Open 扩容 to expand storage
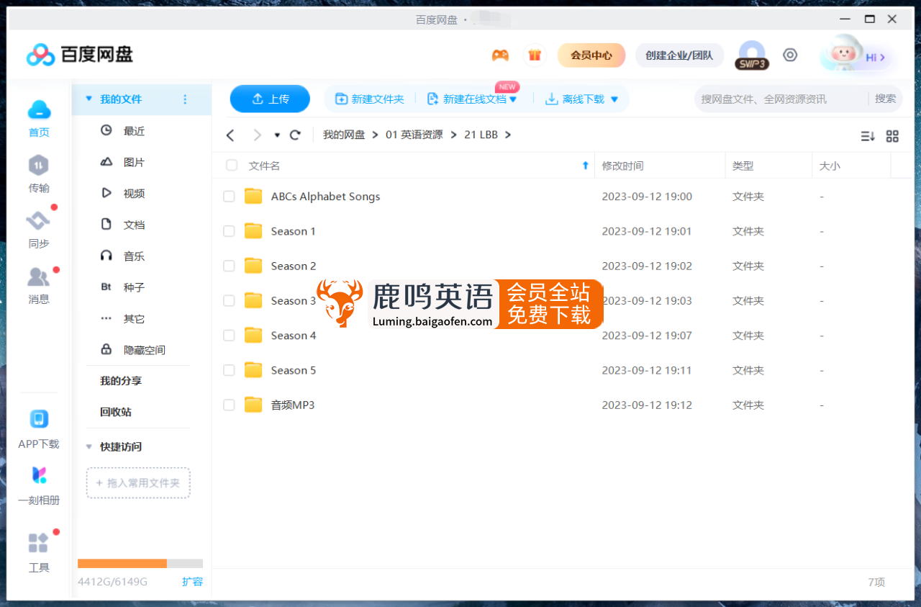Viewport: 921px width, 607px height. (x=193, y=581)
